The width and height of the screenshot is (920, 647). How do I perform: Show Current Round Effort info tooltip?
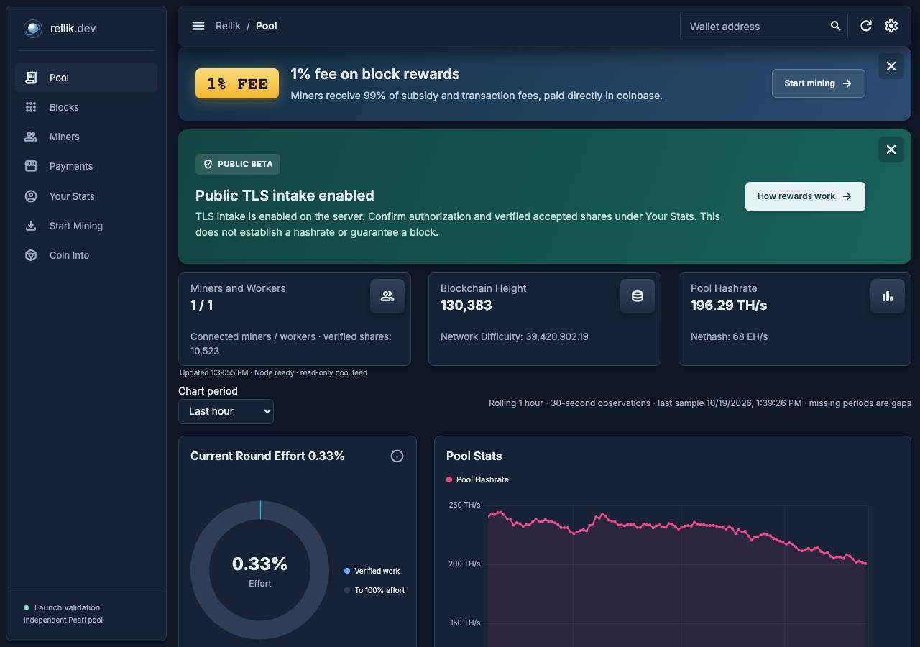397,456
